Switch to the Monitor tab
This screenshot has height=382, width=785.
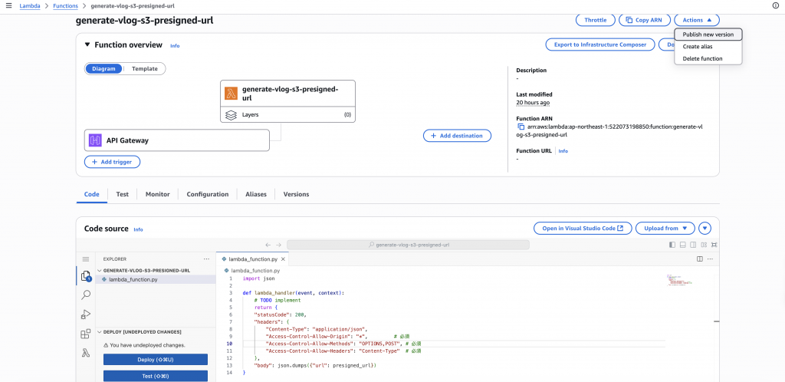pos(158,194)
